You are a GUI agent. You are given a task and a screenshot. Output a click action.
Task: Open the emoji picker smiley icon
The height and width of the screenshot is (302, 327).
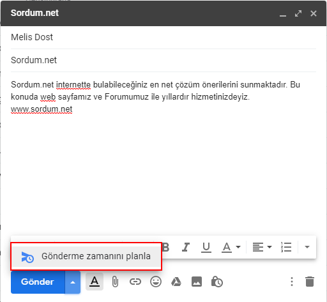(x=156, y=282)
